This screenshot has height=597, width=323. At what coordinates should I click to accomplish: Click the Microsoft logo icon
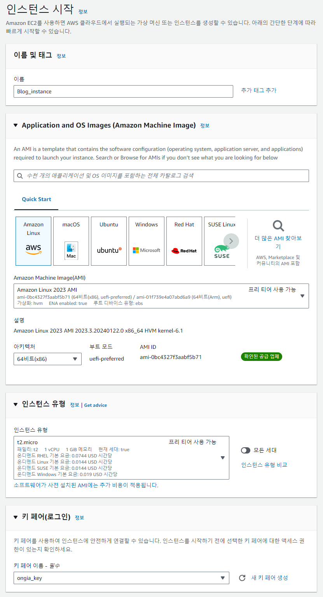[x=147, y=250]
